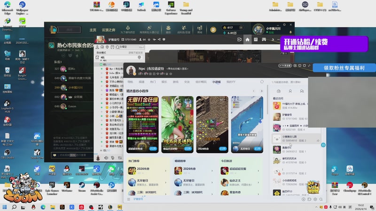
Task: Add RP using the plus next to 617
Action: click(x=241, y=28)
